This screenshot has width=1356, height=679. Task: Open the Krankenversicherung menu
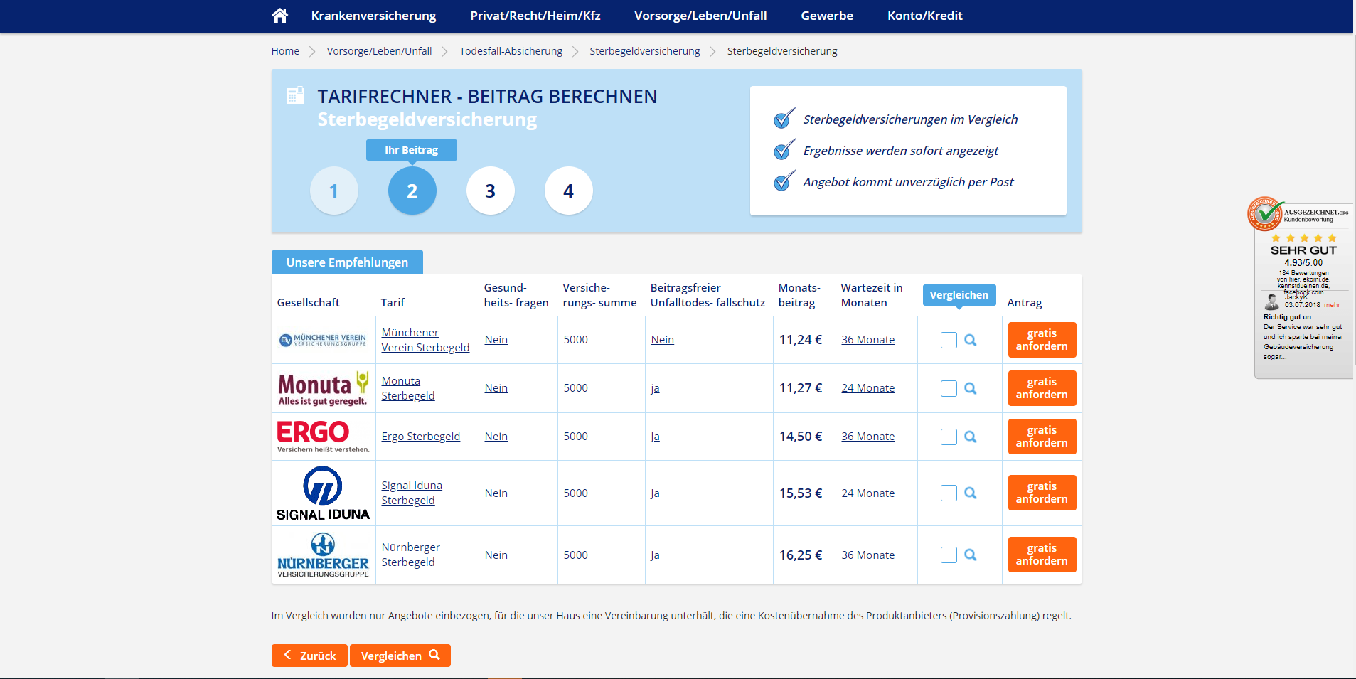373,16
